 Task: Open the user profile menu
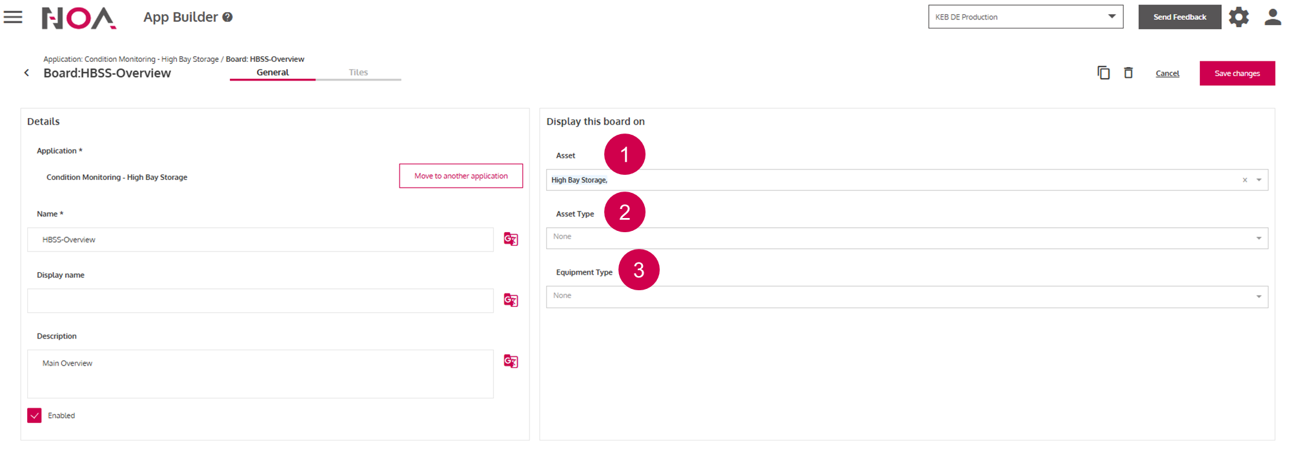pos(1272,17)
